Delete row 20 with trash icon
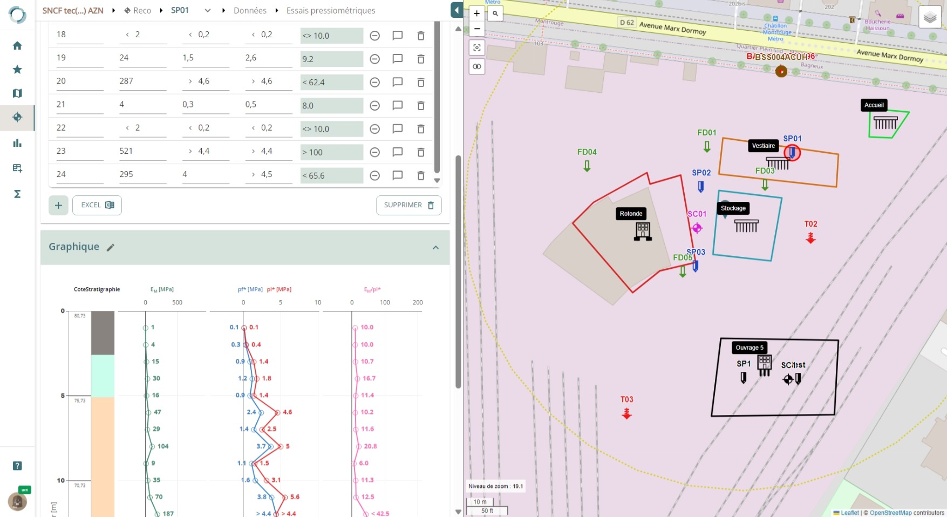 (421, 83)
